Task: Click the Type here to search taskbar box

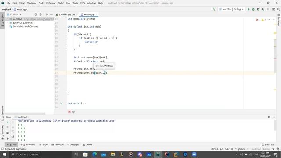Action: coord(40,154)
